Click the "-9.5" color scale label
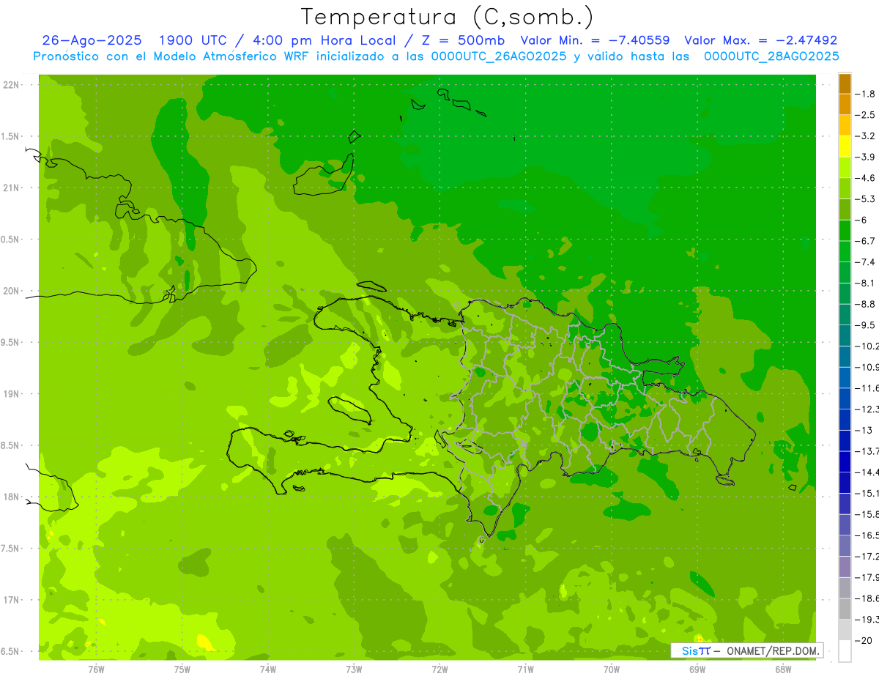The height and width of the screenshot is (679, 879). point(865,325)
